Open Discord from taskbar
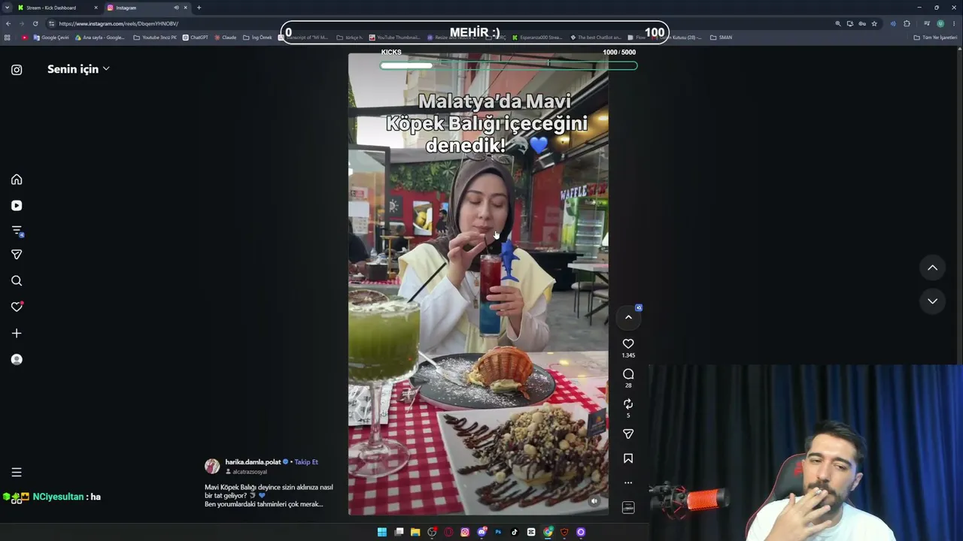The image size is (963, 541). click(481, 532)
